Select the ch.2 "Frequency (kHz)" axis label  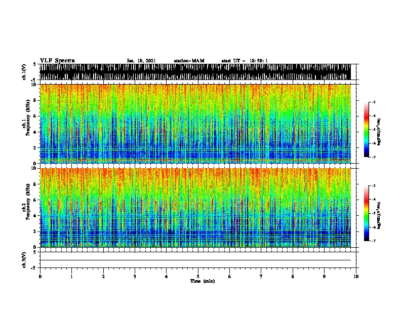click(28, 202)
